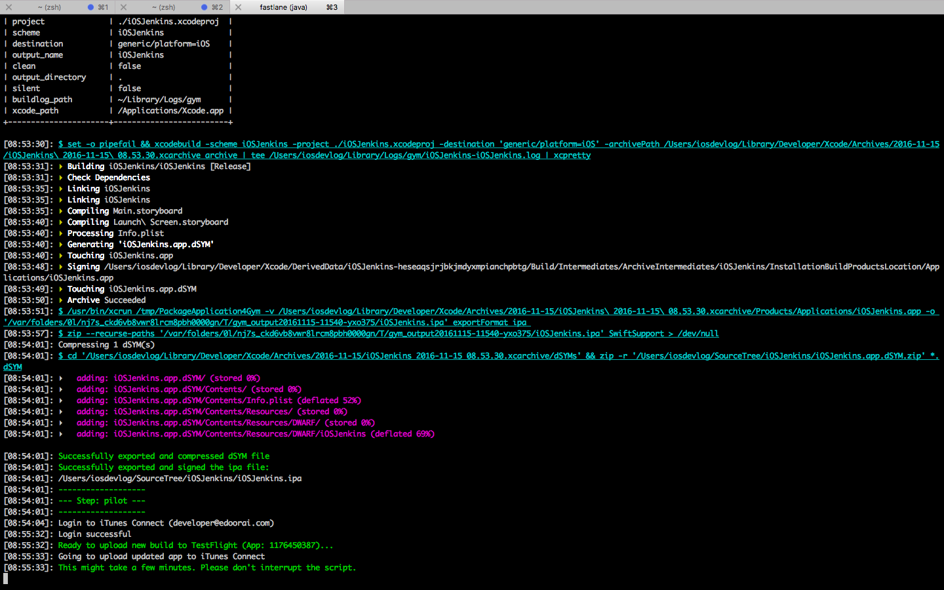Click the 'Signing /Users/iosdevlog/Library' log line

[x=471, y=272]
